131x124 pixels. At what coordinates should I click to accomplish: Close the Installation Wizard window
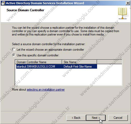128,3
